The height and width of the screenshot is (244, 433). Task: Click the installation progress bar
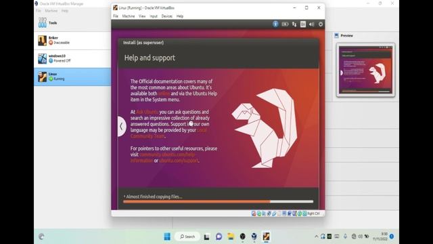click(218, 202)
